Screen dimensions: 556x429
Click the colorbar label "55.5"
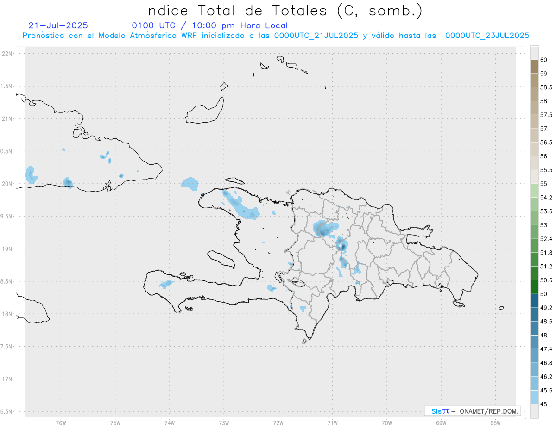tap(546, 170)
